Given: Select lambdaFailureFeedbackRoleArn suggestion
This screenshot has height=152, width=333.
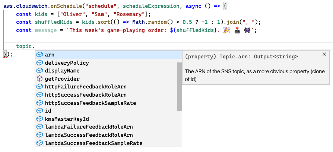Looking at the screenshot, I should click(x=108, y=127).
